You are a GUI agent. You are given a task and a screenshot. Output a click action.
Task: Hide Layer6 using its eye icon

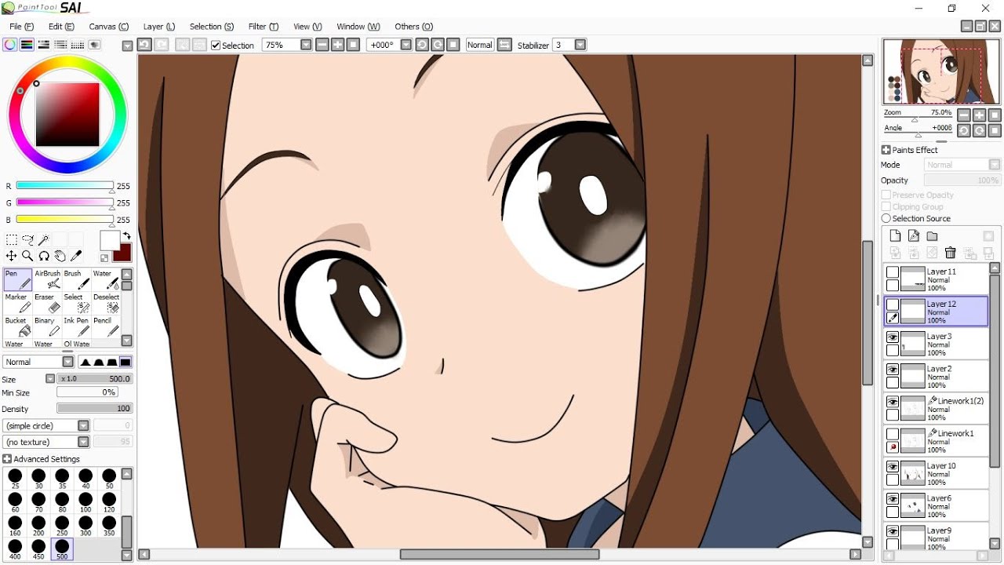(x=893, y=498)
